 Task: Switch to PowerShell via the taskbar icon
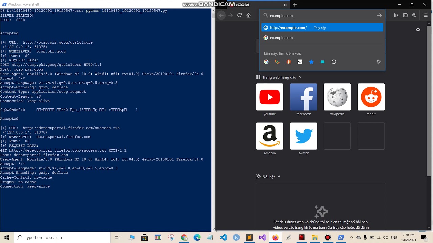(341, 237)
